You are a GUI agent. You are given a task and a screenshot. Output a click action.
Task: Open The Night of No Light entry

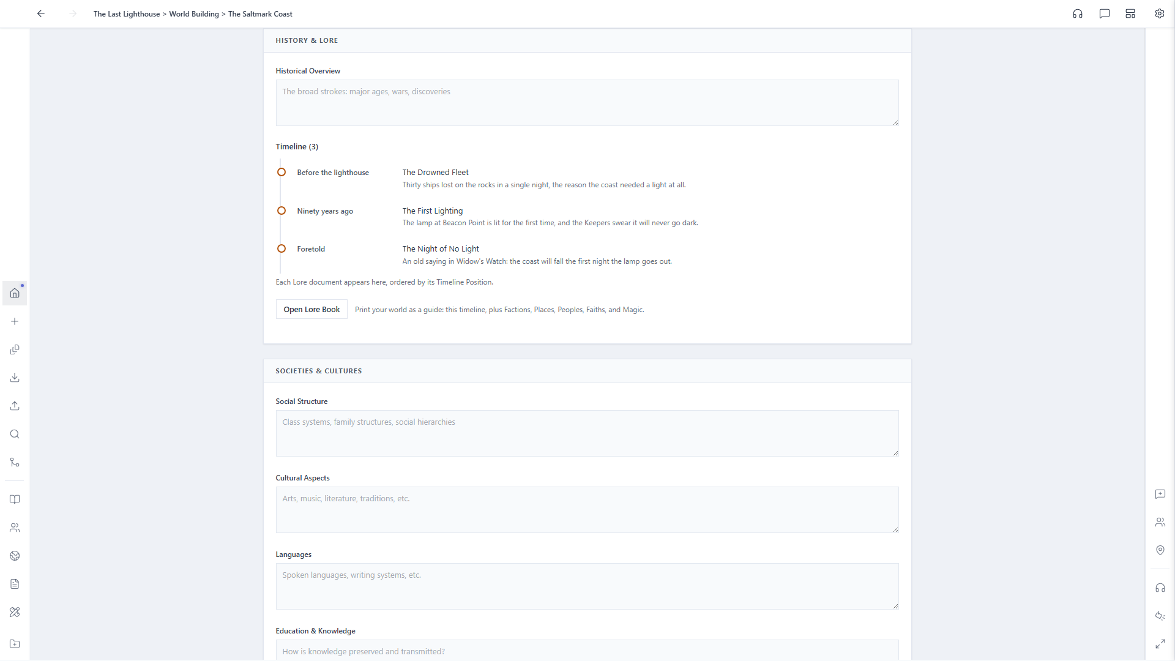coord(441,248)
